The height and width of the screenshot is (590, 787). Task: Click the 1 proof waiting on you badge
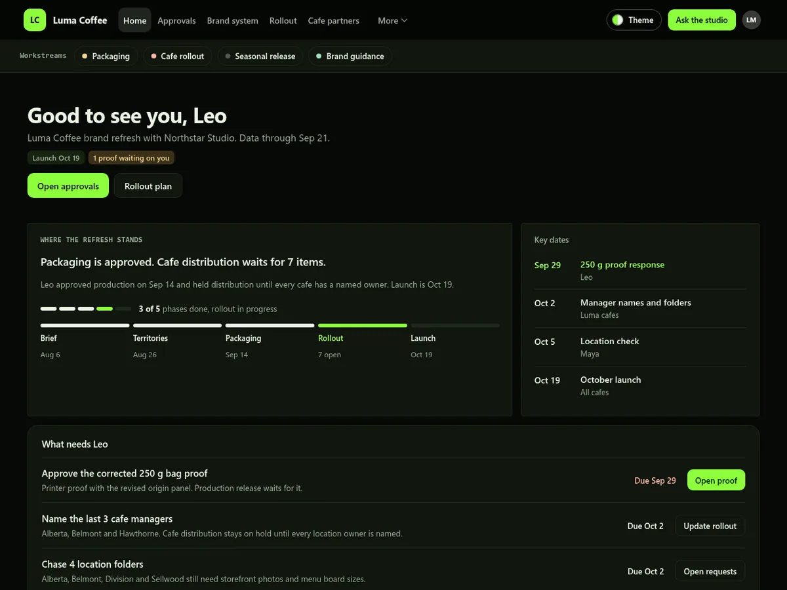131,158
